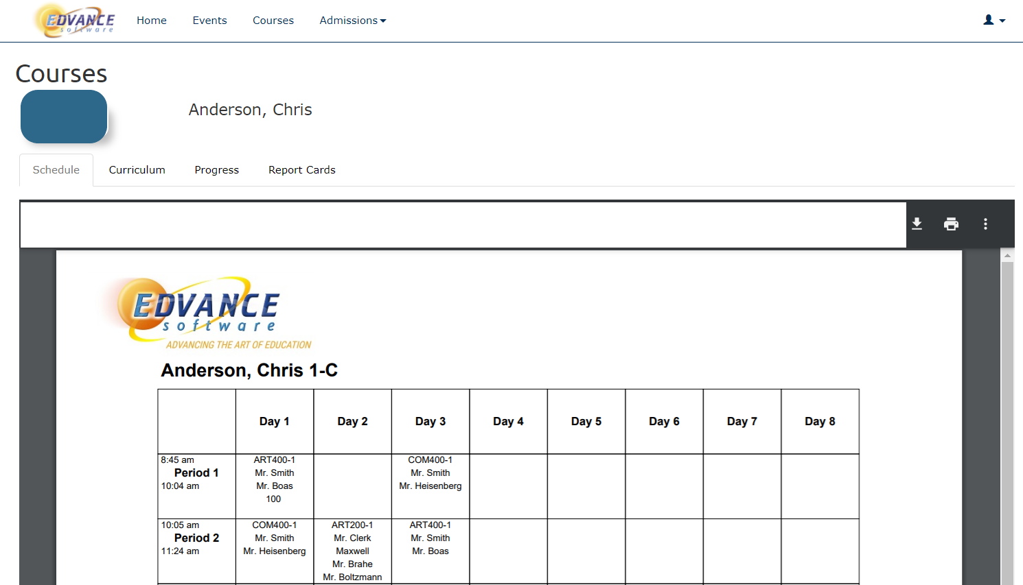Click the Day 7 column header
The image size is (1023, 585).
742,422
